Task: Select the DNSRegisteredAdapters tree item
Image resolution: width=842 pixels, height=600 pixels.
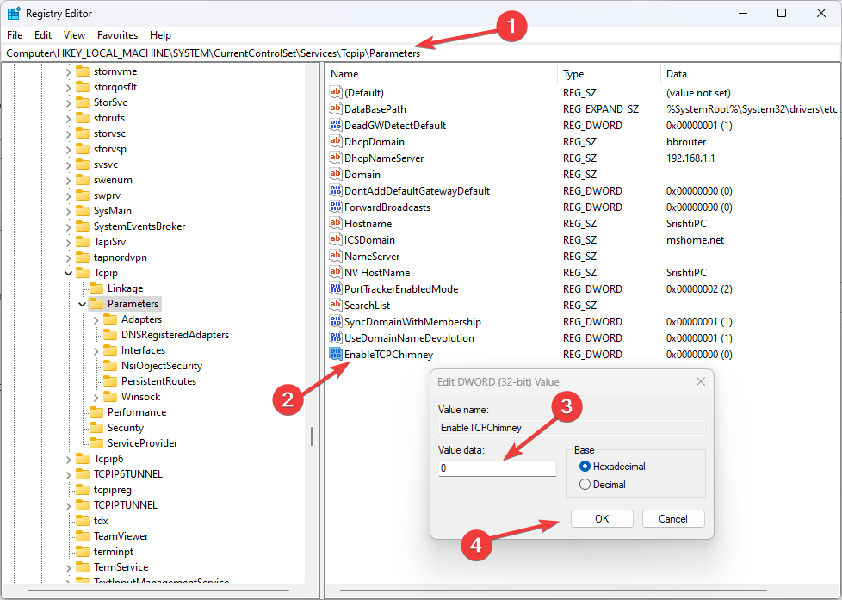Action: [x=175, y=335]
